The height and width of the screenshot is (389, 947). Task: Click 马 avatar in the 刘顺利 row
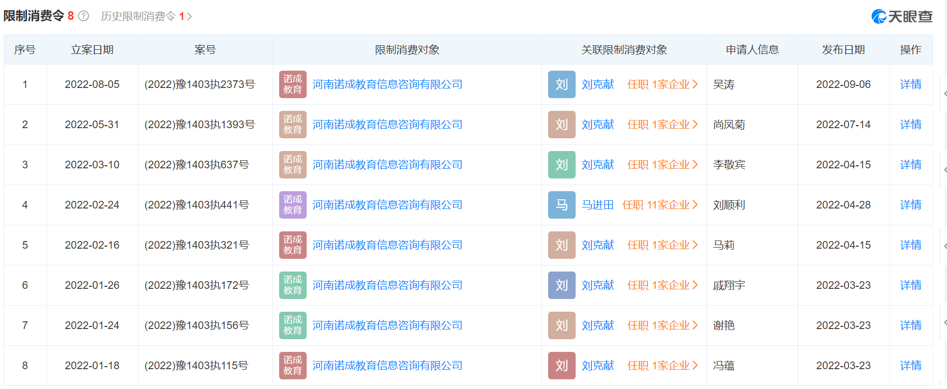click(562, 205)
